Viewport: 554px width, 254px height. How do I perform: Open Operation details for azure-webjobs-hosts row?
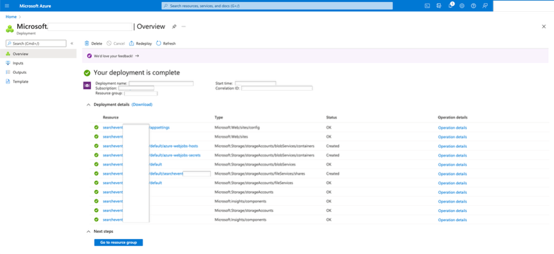click(x=452, y=146)
